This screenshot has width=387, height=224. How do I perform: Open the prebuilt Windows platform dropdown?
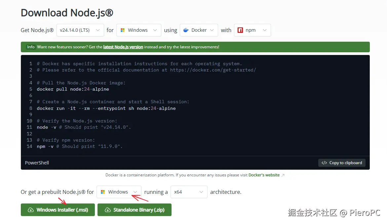pyautogui.click(x=119, y=192)
